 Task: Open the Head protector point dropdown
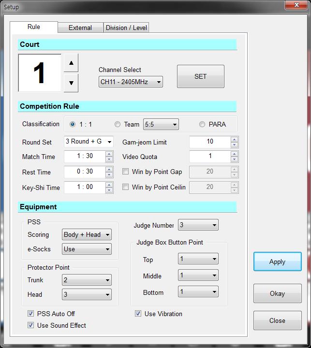87,294
